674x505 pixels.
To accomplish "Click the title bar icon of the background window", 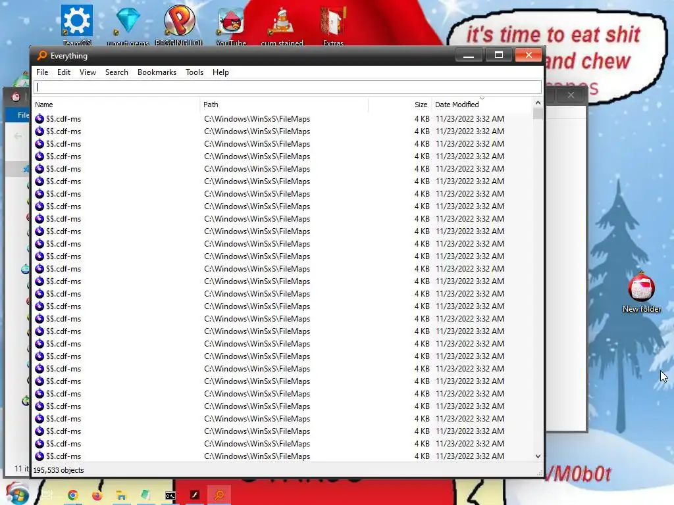I will tap(16, 97).
